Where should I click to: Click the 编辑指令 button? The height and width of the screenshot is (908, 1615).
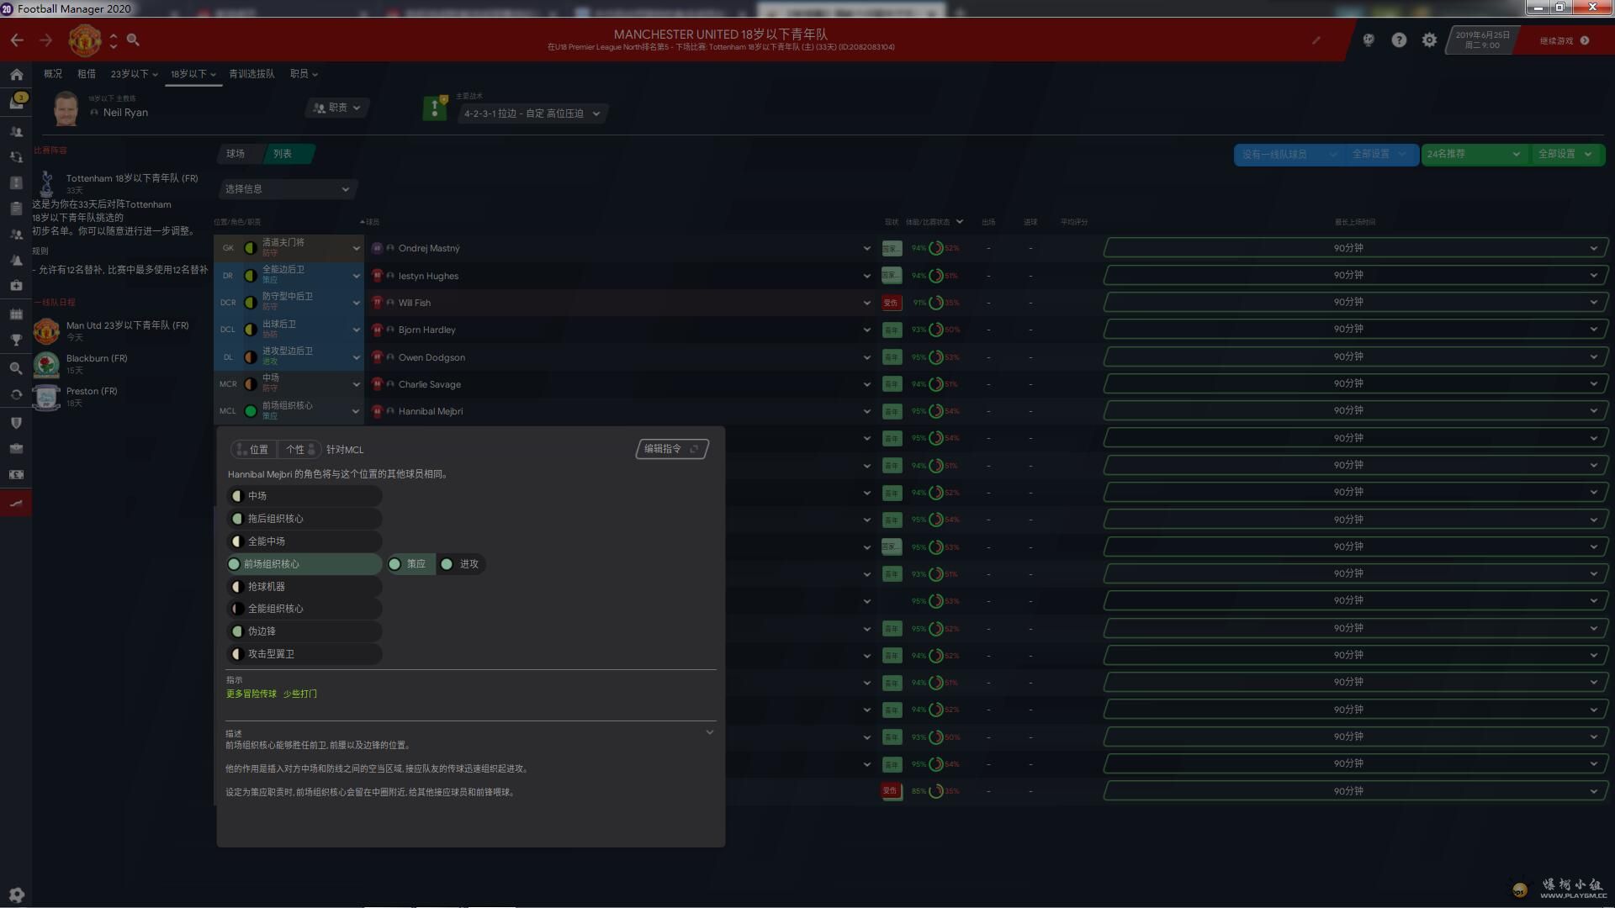click(671, 449)
